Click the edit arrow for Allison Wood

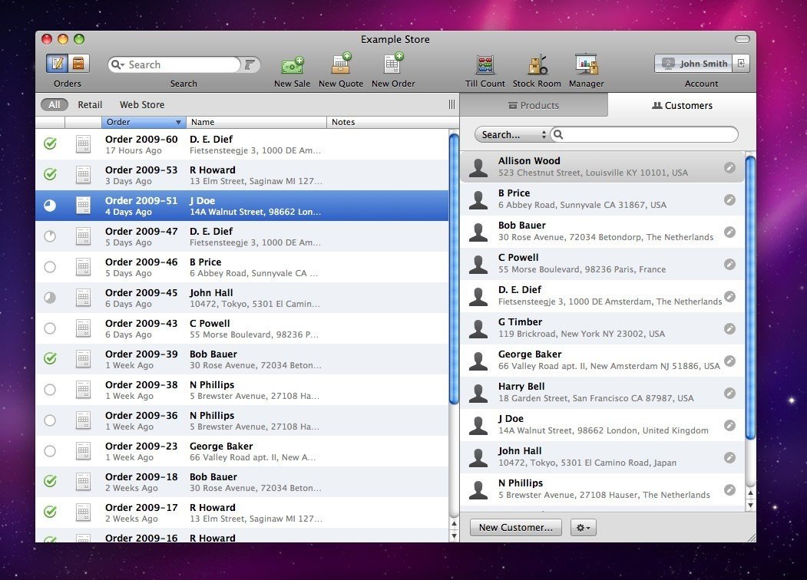coord(729,167)
